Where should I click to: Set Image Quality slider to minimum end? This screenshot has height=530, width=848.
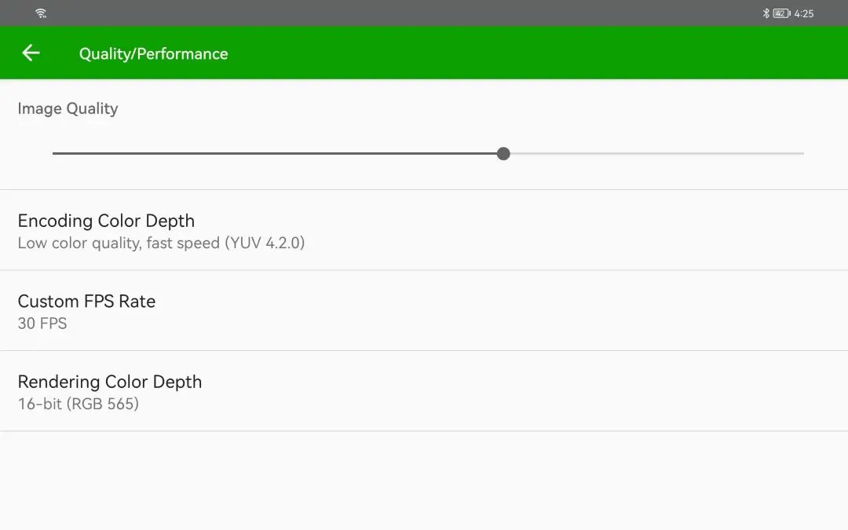point(53,153)
